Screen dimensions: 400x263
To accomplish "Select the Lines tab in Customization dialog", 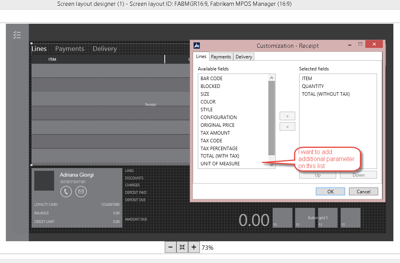I will (201, 56).
